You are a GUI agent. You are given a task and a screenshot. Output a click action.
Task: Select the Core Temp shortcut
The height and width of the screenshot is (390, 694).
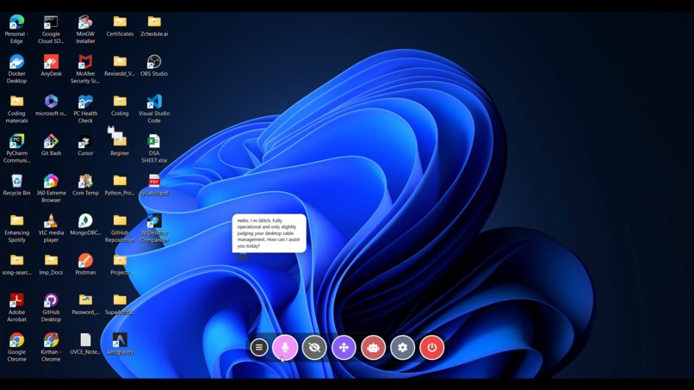(x=85, y=185)
